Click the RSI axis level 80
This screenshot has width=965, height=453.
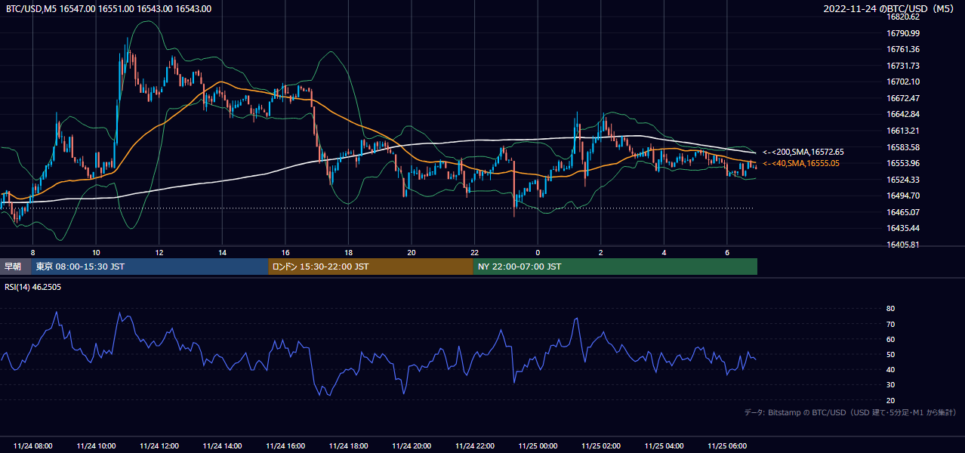890,309
